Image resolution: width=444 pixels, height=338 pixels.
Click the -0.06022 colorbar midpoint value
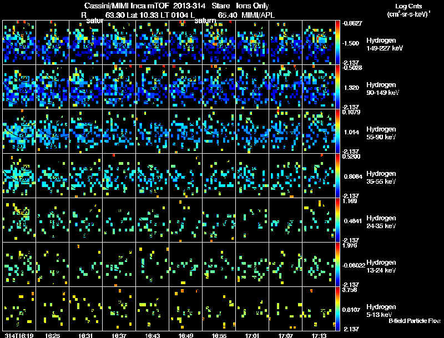(354, 265)
